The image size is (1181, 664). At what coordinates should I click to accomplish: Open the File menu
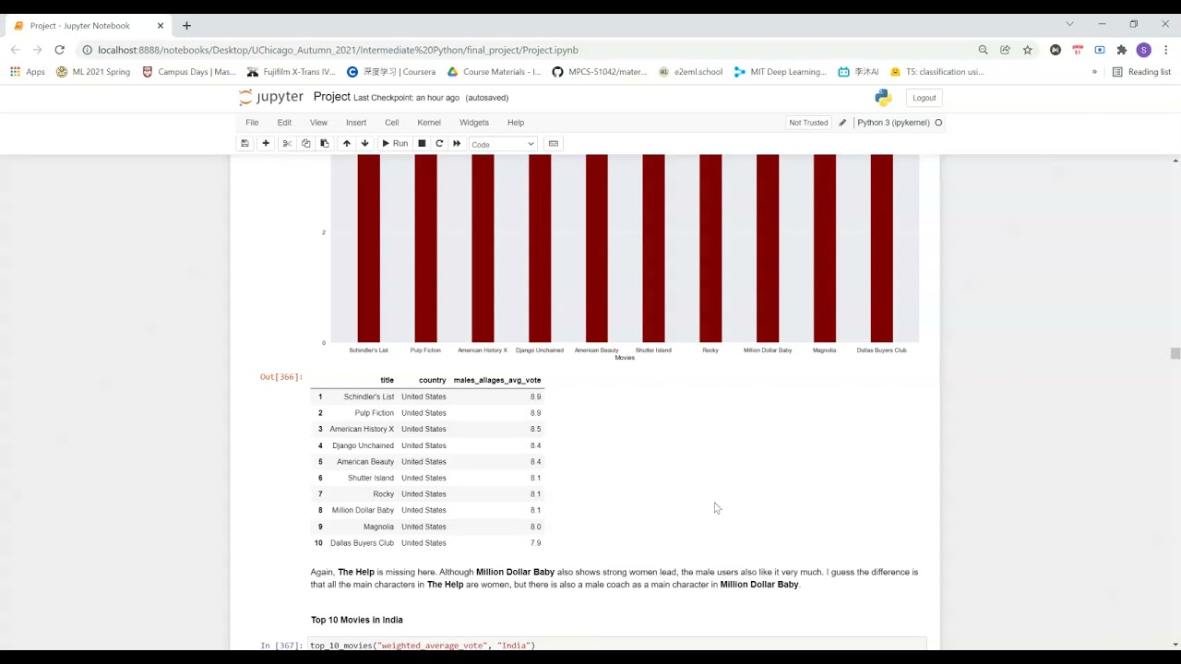pyautogui.click(x=252, y=123)
